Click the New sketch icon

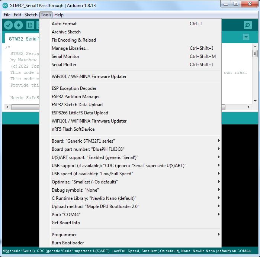click(30, 25)
